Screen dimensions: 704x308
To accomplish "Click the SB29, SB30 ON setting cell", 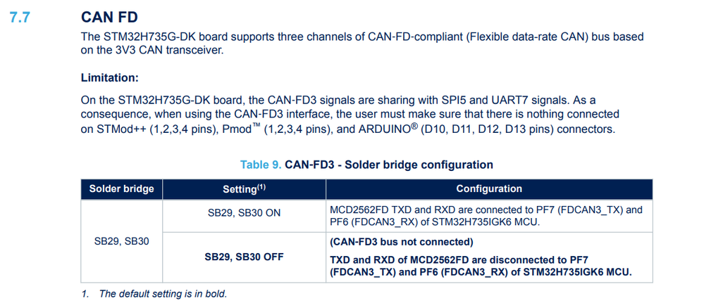I will pyautogui.click(x=245, y=213).
